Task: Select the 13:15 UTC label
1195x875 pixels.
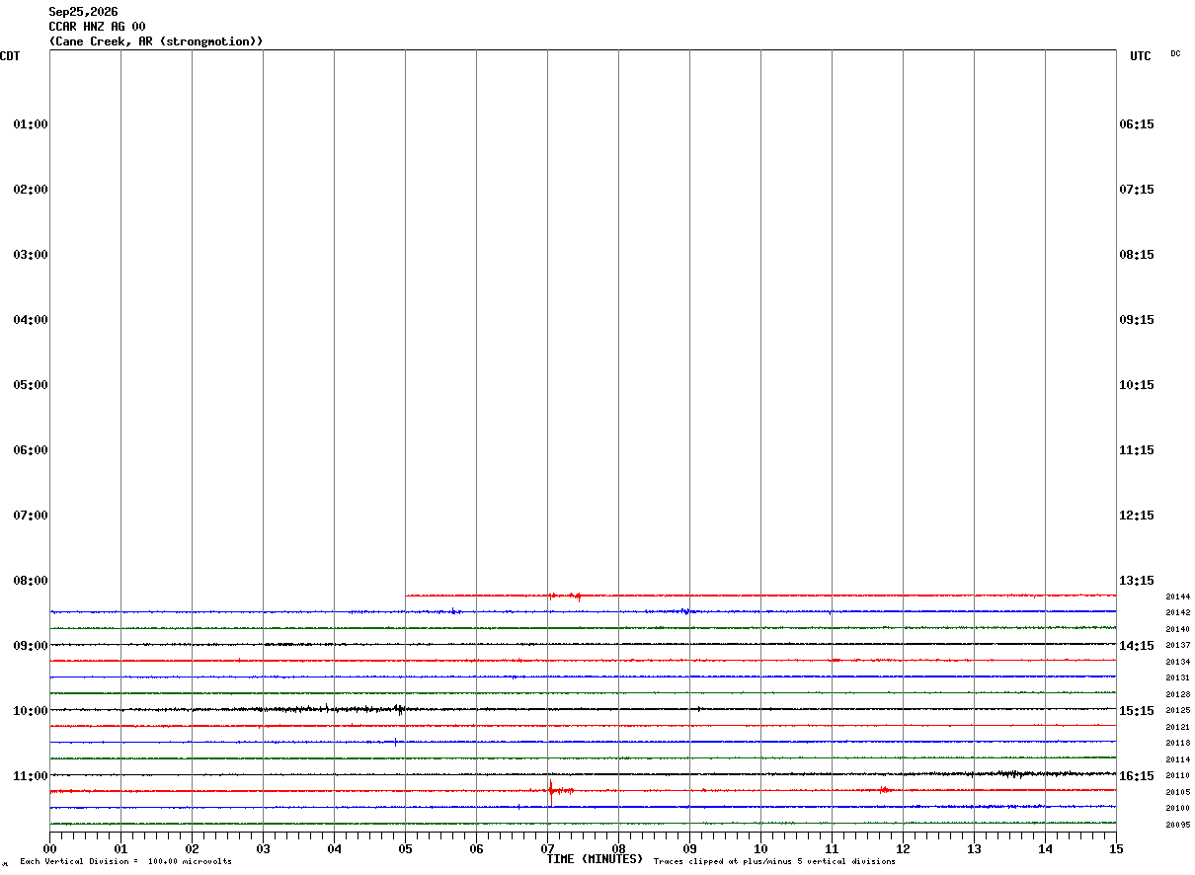Action: pyautogui.click(x=1137, y=580)
